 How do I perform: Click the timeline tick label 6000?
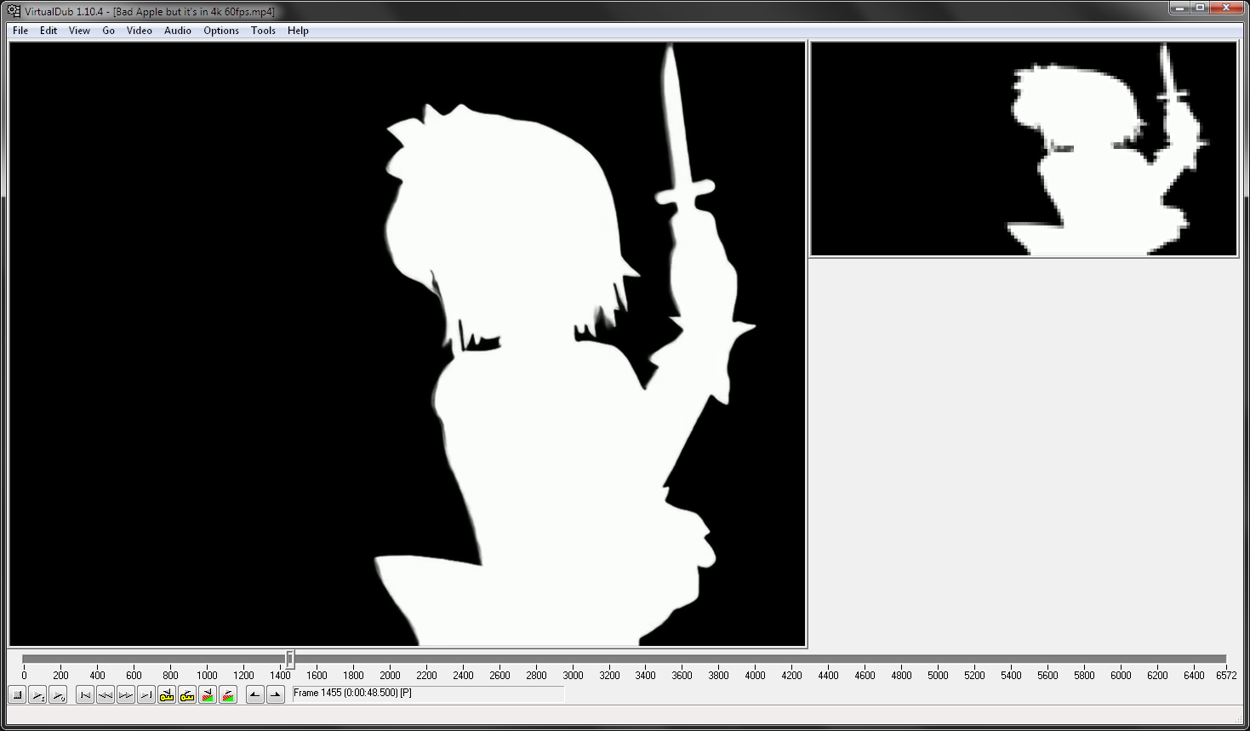1121,676
